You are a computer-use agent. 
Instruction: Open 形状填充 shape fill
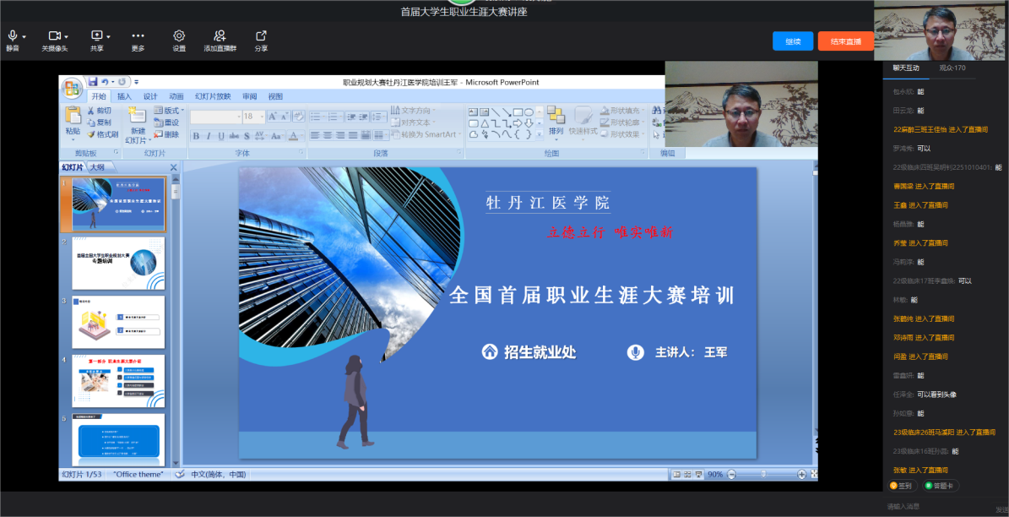coord(623,111)
